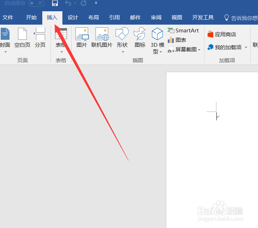Select the 插入 tab

coord(52,17)
